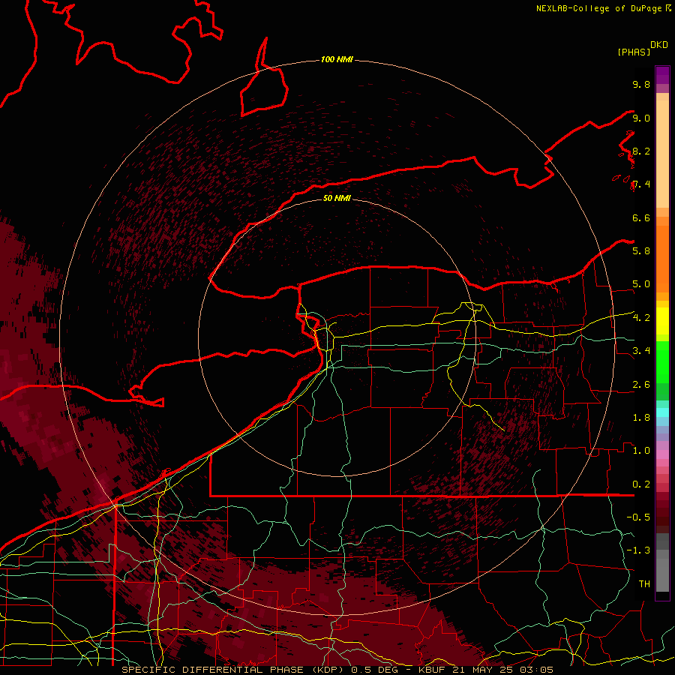675x675 pixels.
Task: Click the -1.3 value on the color scale
Action: (638, 550)
